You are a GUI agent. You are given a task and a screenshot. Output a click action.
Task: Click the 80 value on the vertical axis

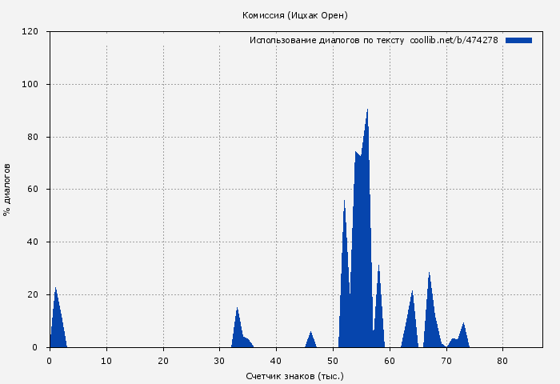[33, 137]
